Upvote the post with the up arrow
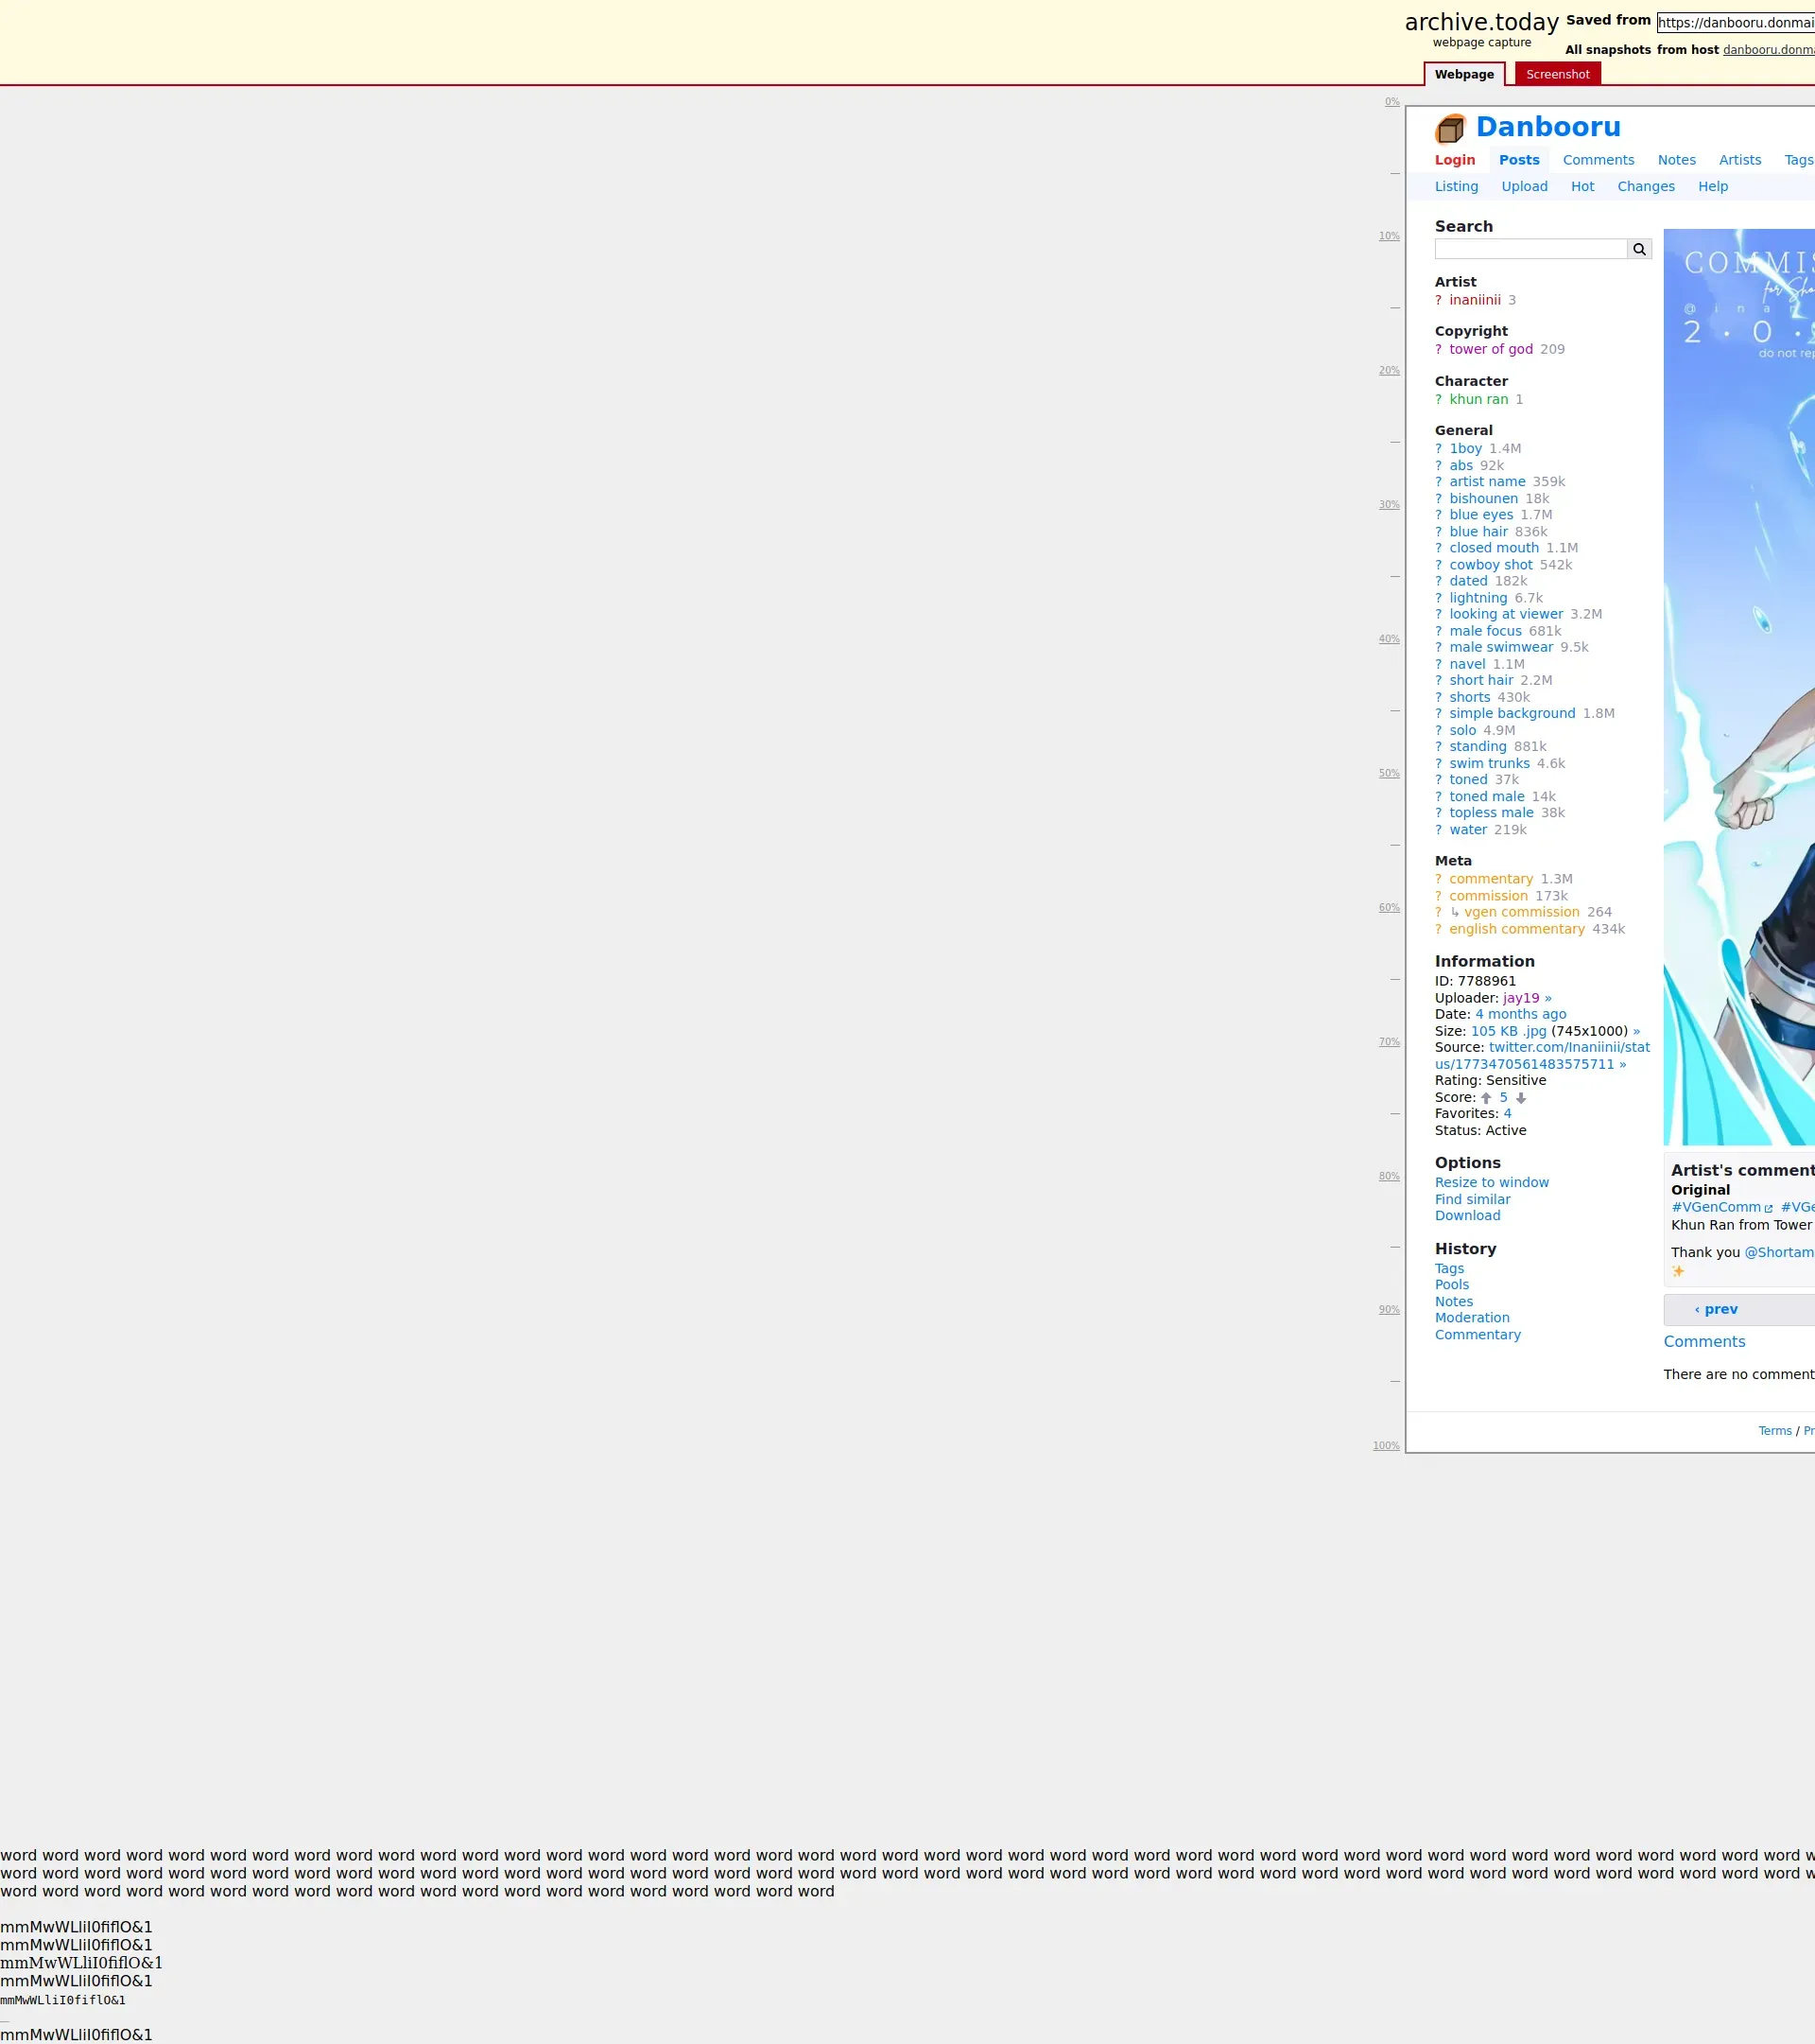 [x=1486, y=1098]
